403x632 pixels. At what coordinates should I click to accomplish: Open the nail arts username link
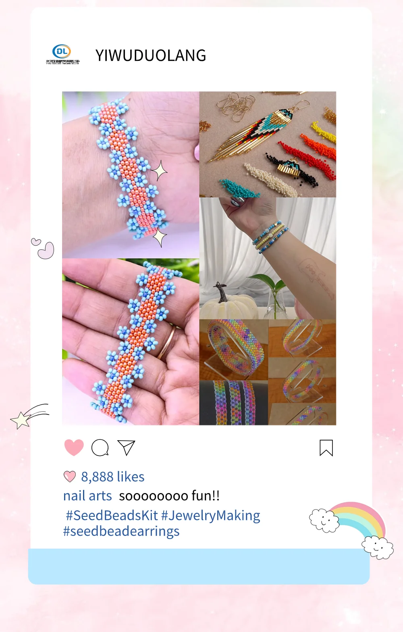(x=87, y=495)
